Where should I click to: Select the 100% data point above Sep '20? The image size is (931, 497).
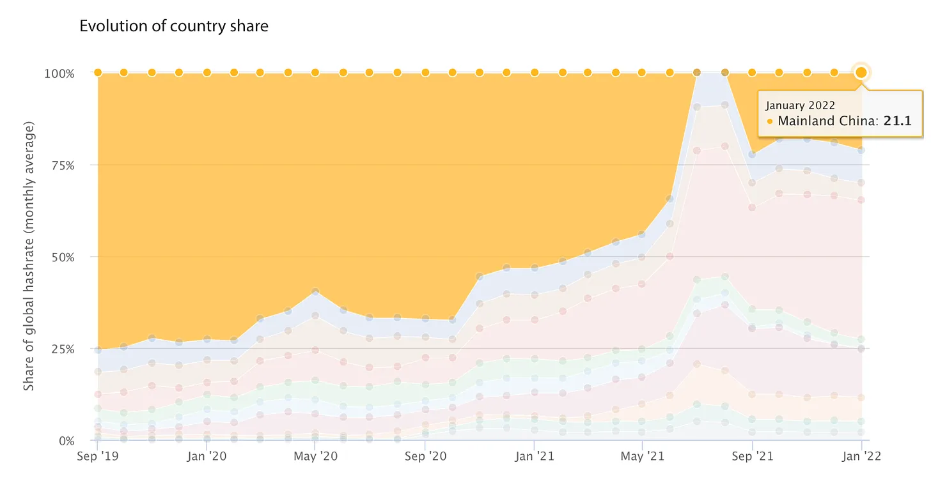425,72
